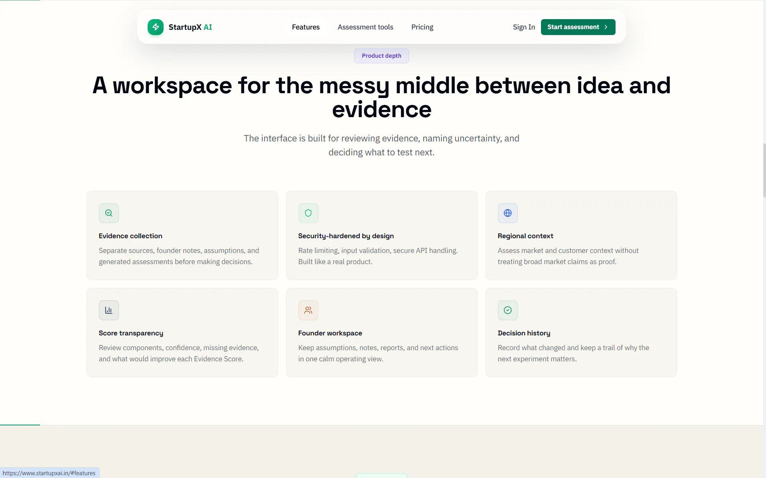
Task: Click the Decision history checkmark icon
Action: pyautogui.click(x=508, y=310)
